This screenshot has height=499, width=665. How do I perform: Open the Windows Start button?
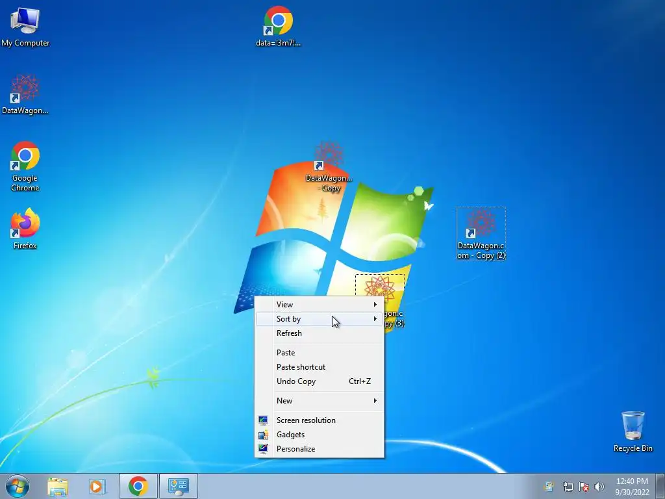tap(18, 486)
